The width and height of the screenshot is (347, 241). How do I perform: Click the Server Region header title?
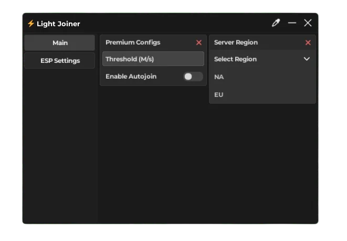pyautogui.click(x=236, y=42)
